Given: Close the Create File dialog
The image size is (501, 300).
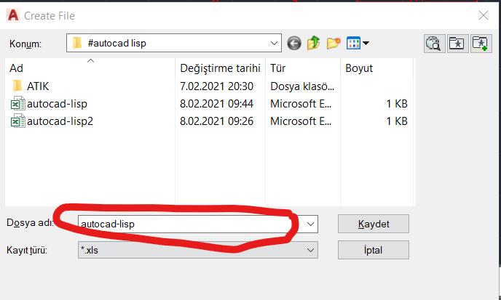Looking at the screenshot, I should pyautogui.click(x=483, y=15).
